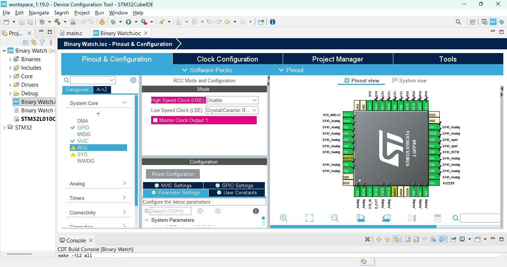507x267 pixels.
Task: Expand the Binaries tree node
Action: (x=10, y=59)
